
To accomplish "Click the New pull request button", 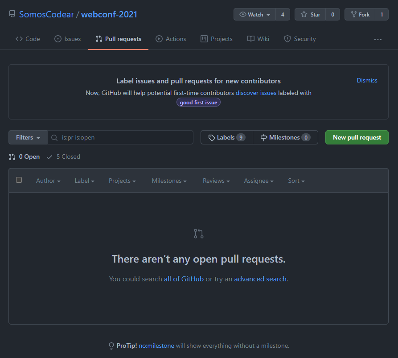I will (357, 137).
